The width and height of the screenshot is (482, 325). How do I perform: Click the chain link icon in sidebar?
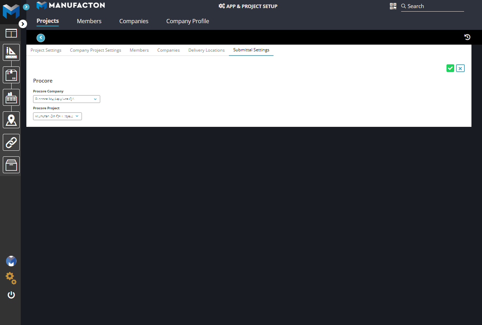click(x=11, y=142)
